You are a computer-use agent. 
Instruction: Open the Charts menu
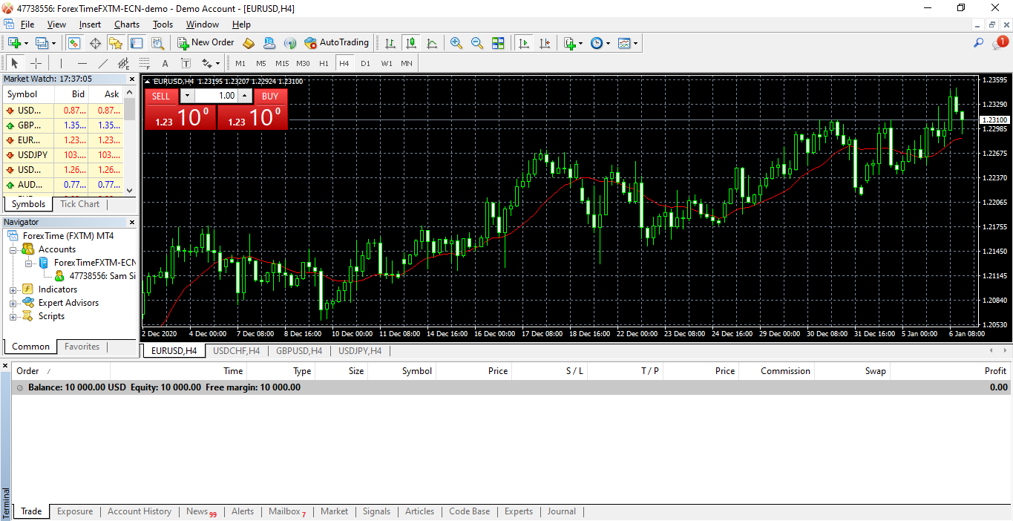126,24
